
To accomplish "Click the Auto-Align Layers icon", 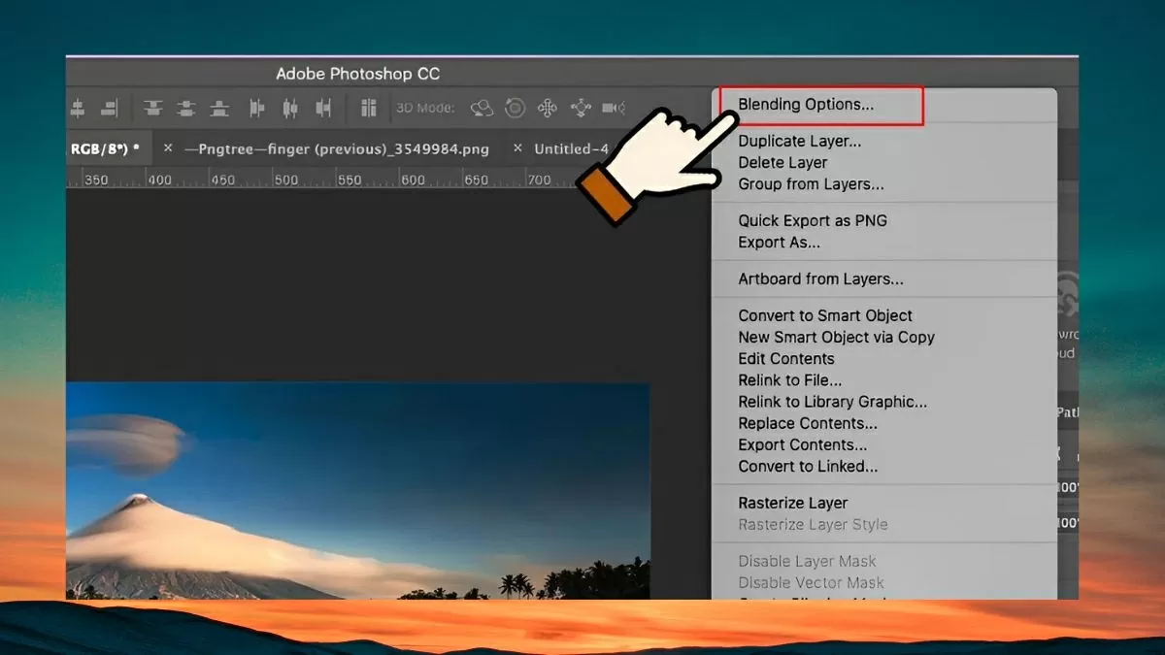I will click(369, 108).
